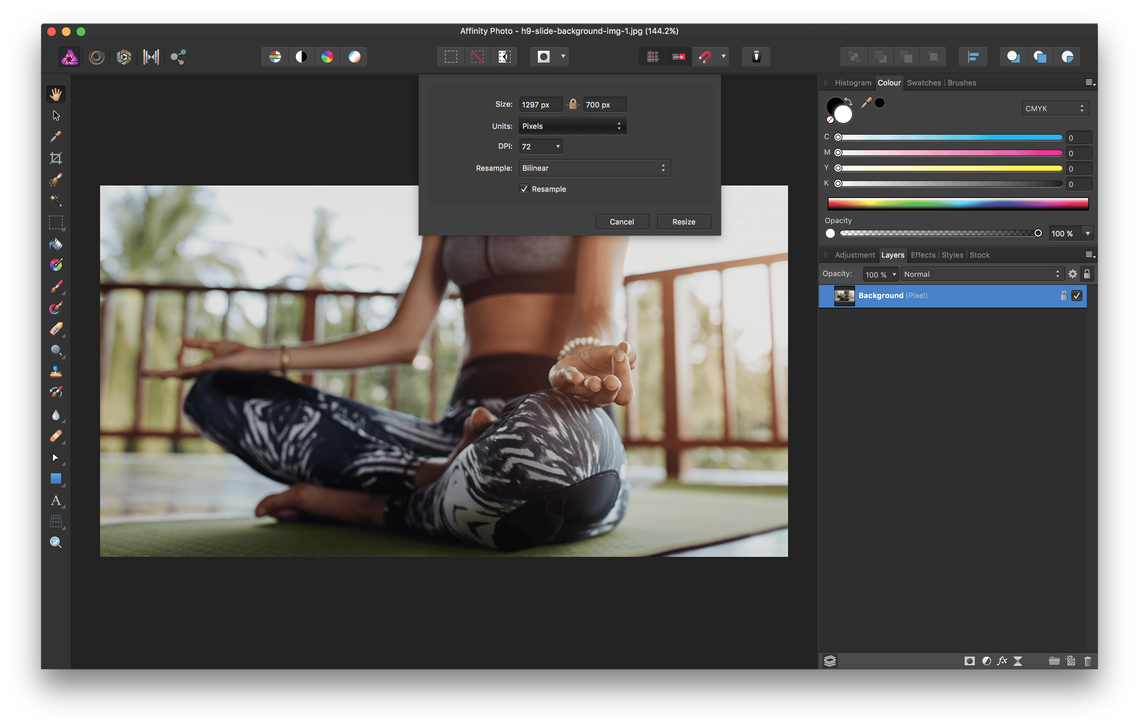Open the Effects panel tab

click(x=922, y=255)
